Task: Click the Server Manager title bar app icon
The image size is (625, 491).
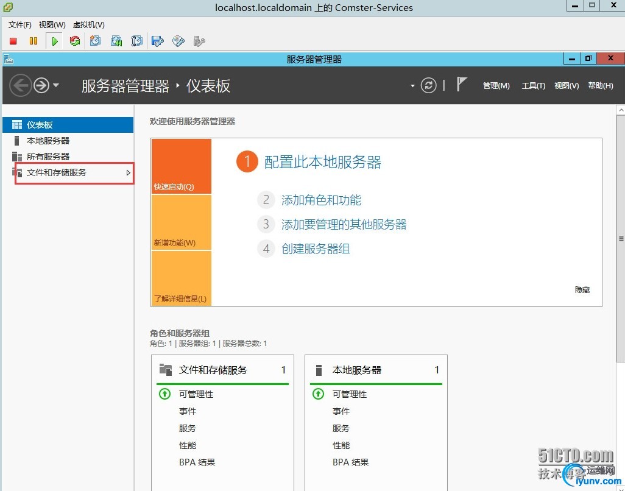Action: point(9,59)
